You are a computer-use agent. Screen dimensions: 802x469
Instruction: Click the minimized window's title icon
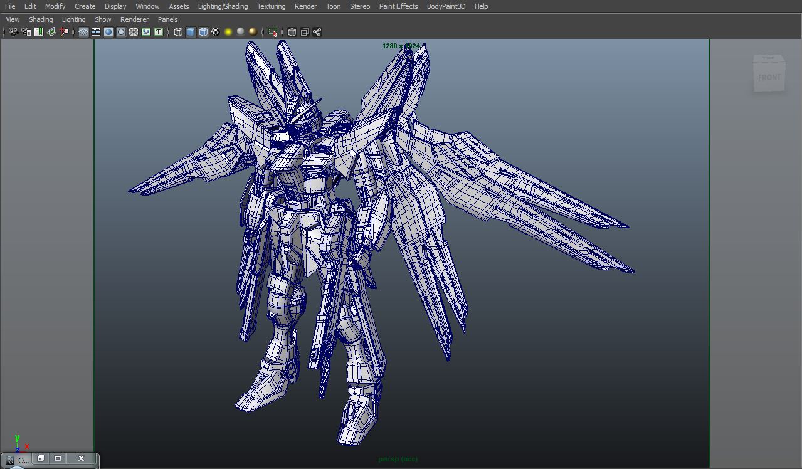(9, 460)
